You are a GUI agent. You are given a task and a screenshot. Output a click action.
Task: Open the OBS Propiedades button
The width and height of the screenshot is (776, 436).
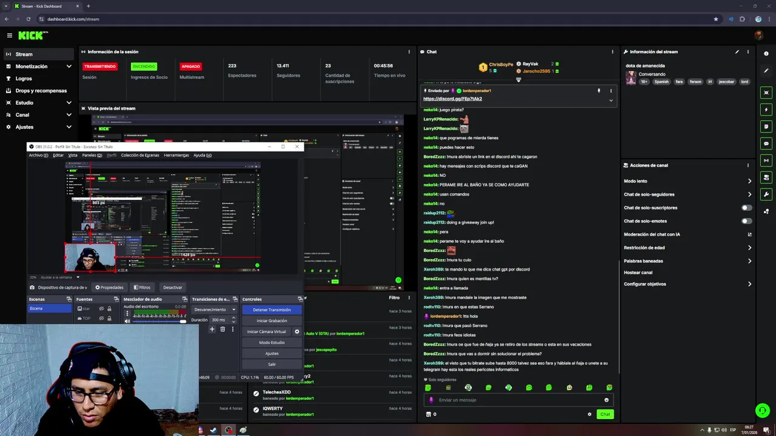click(x=109, y=288)
